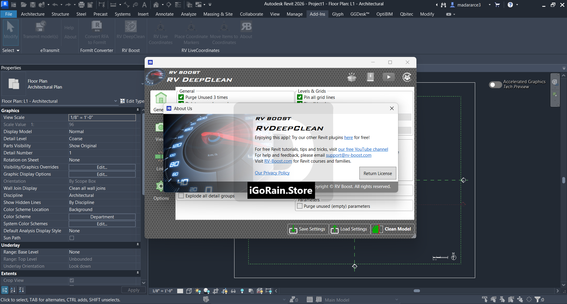Toggle the Sun Path icon in view control bar
The image size is (567, 304).
[x=198, y=291]
